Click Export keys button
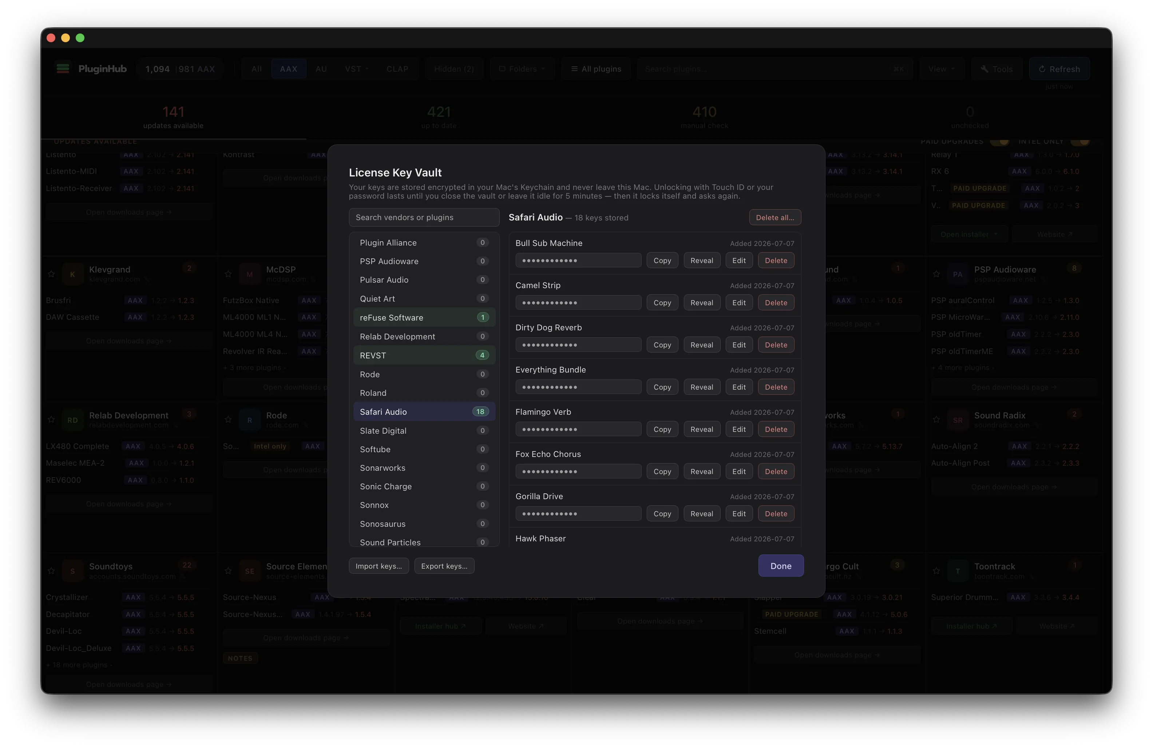 (x=444, y=565)
